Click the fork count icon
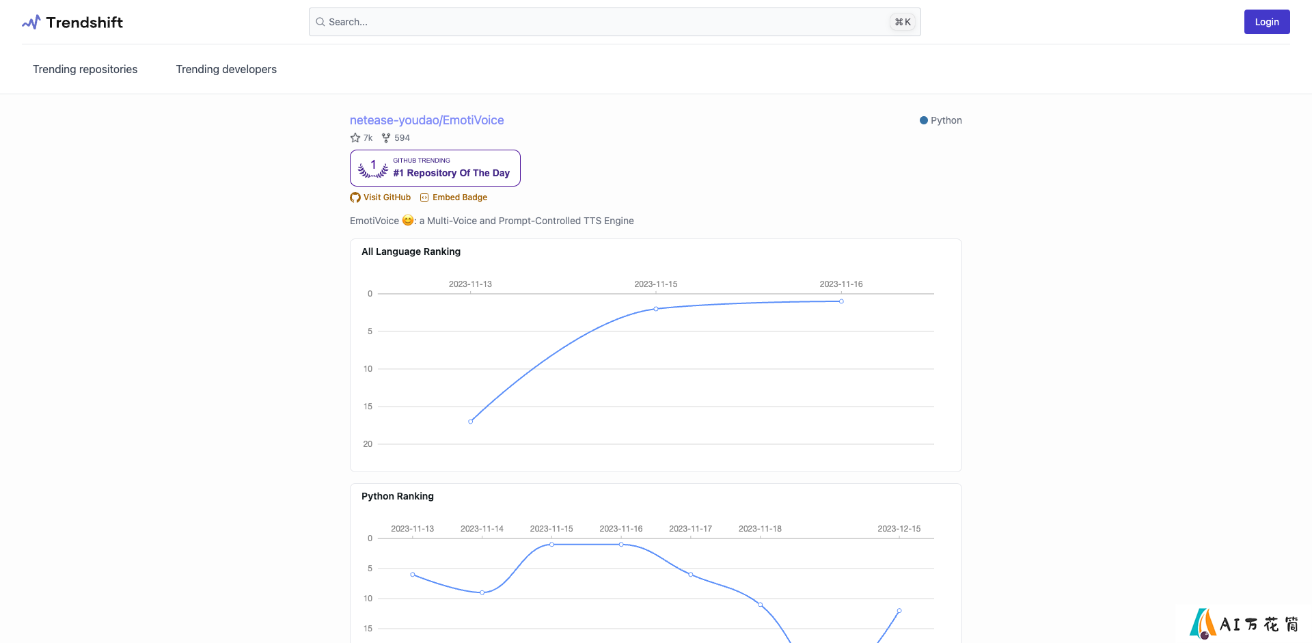The width and height of the screenshot is (1312, 643). 386,138
